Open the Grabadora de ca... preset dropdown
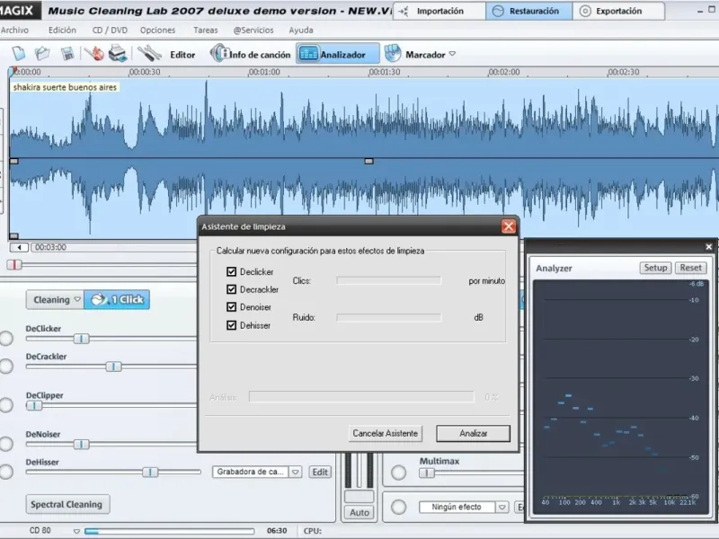Image resolution: width=719 pixels, height=539 pixels. [257, 472]
